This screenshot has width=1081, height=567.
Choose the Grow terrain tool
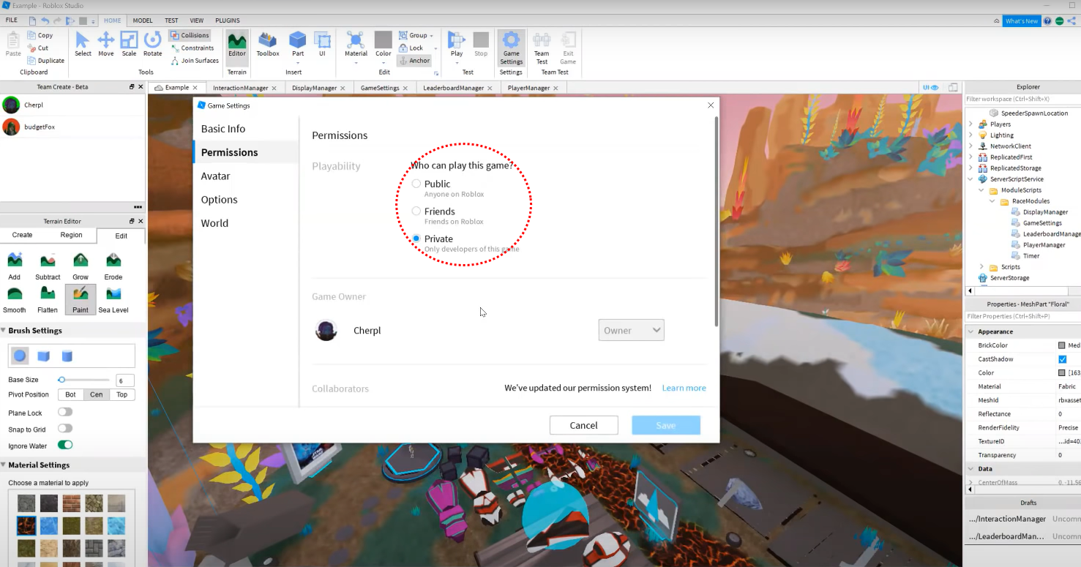click(x=81, y=266)
